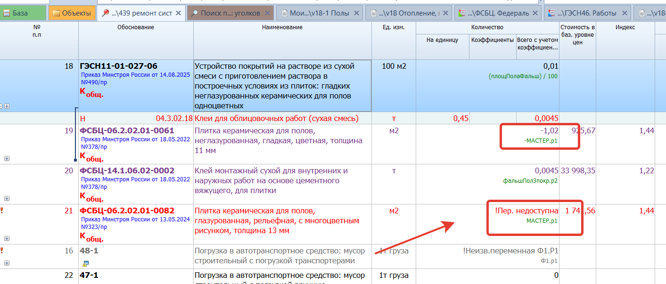Click the Наименование column header

(282, 40)
